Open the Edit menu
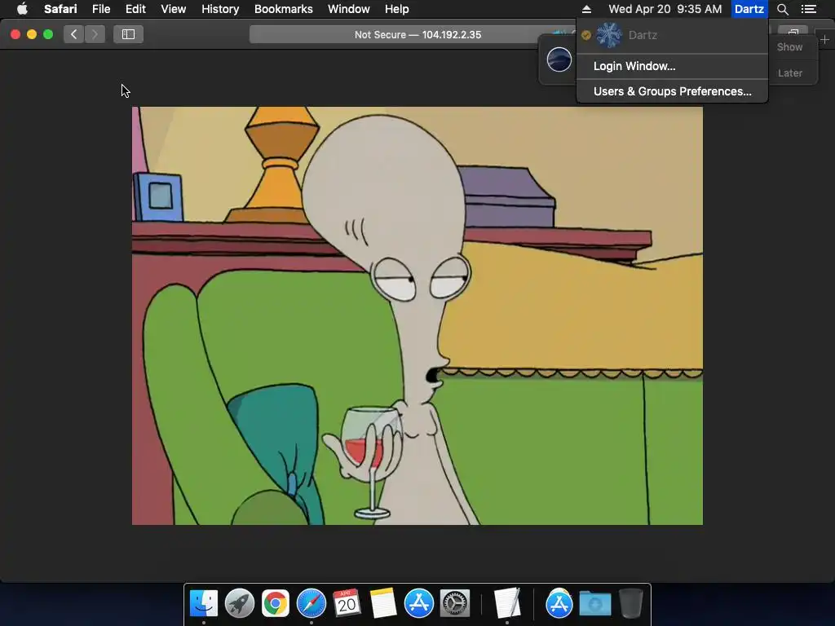 click(135, 9)
